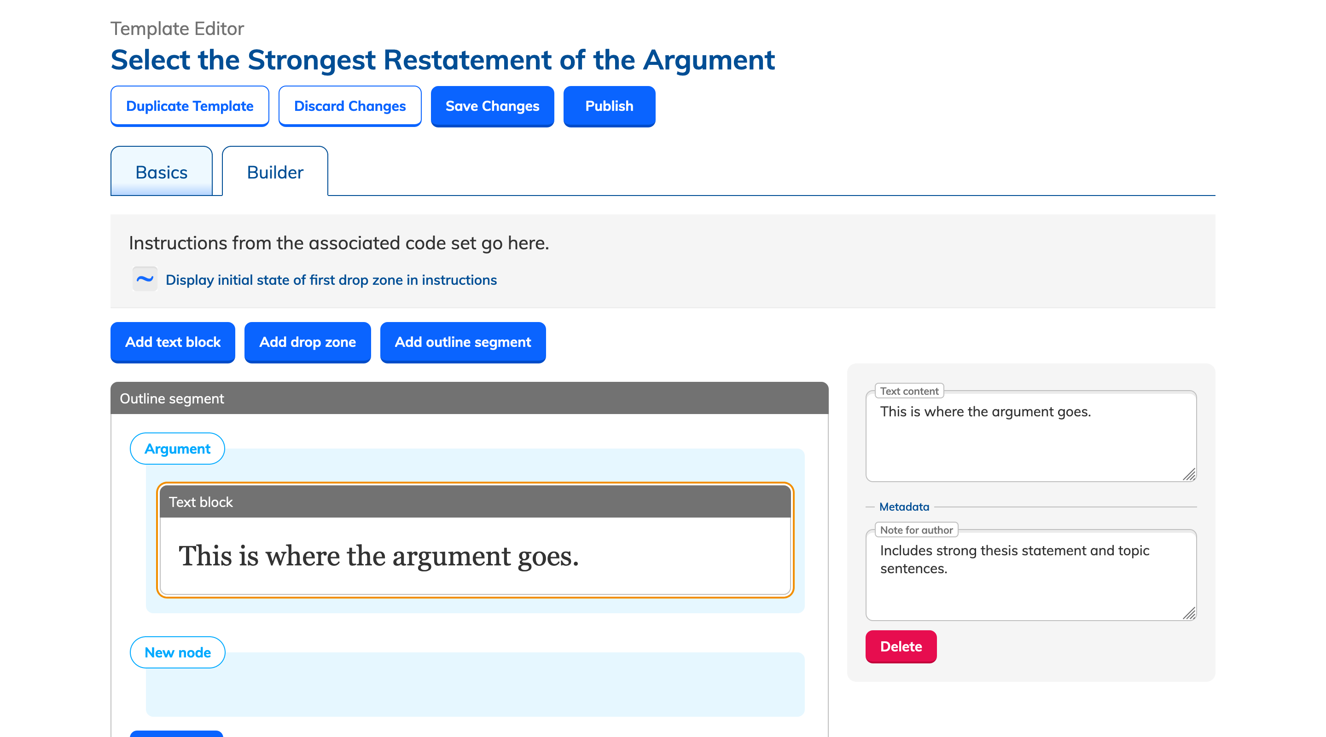
Task: Grab the Text content resize handle
Action: click(x=1188, y=475)
